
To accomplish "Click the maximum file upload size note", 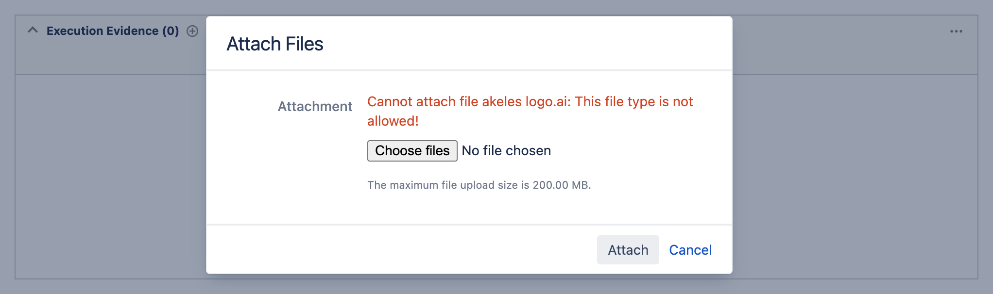I will 479,185.
